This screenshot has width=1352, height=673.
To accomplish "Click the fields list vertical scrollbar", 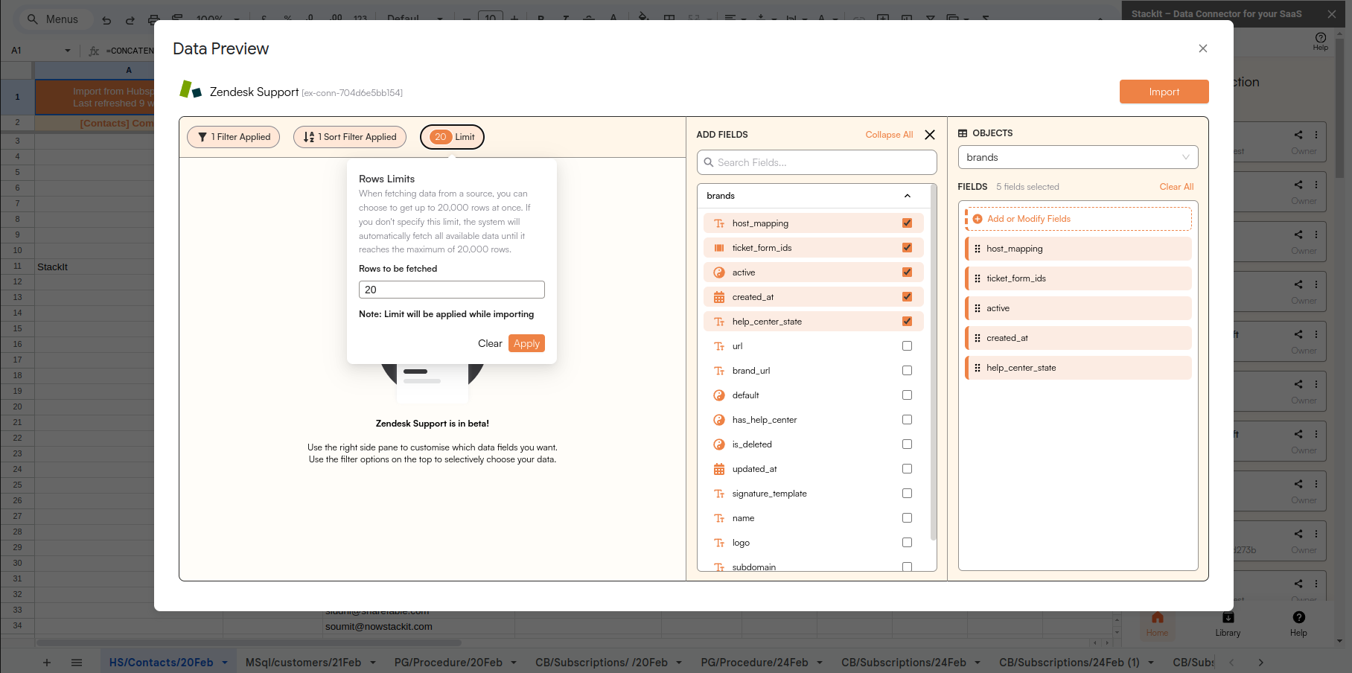I will tap(934, 363).
